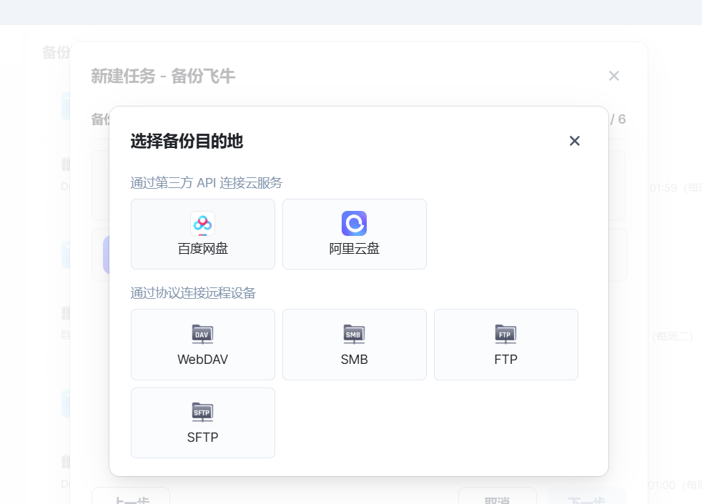Click the 新建任务 - 备份飞牛 title text

[x=163, y=76]
